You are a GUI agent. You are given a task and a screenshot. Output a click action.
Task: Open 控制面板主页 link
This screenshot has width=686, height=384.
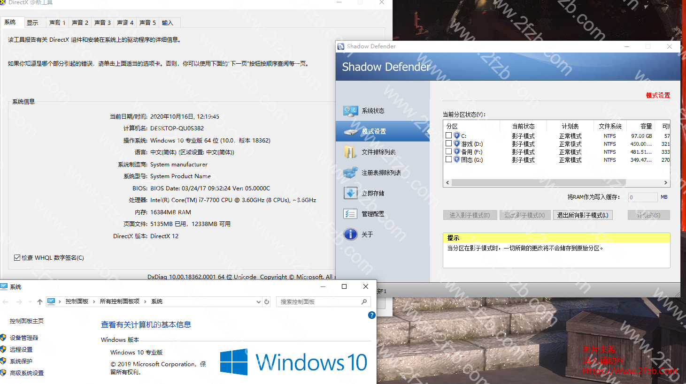tap(27, 321)
